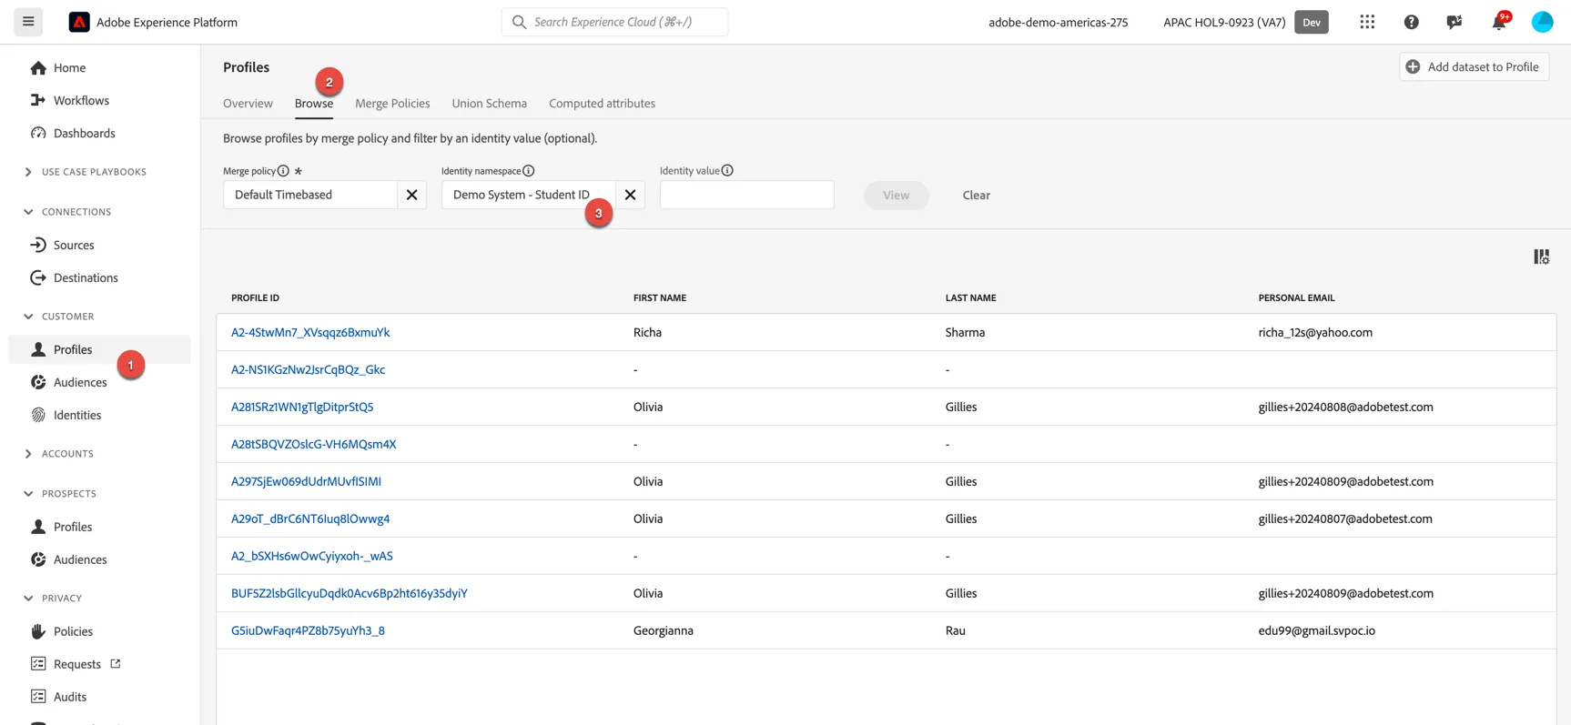This screenshot has height=725, width=1571.
Task: Switch to the Computed attributes tab
Action: [x=602, y=104]
